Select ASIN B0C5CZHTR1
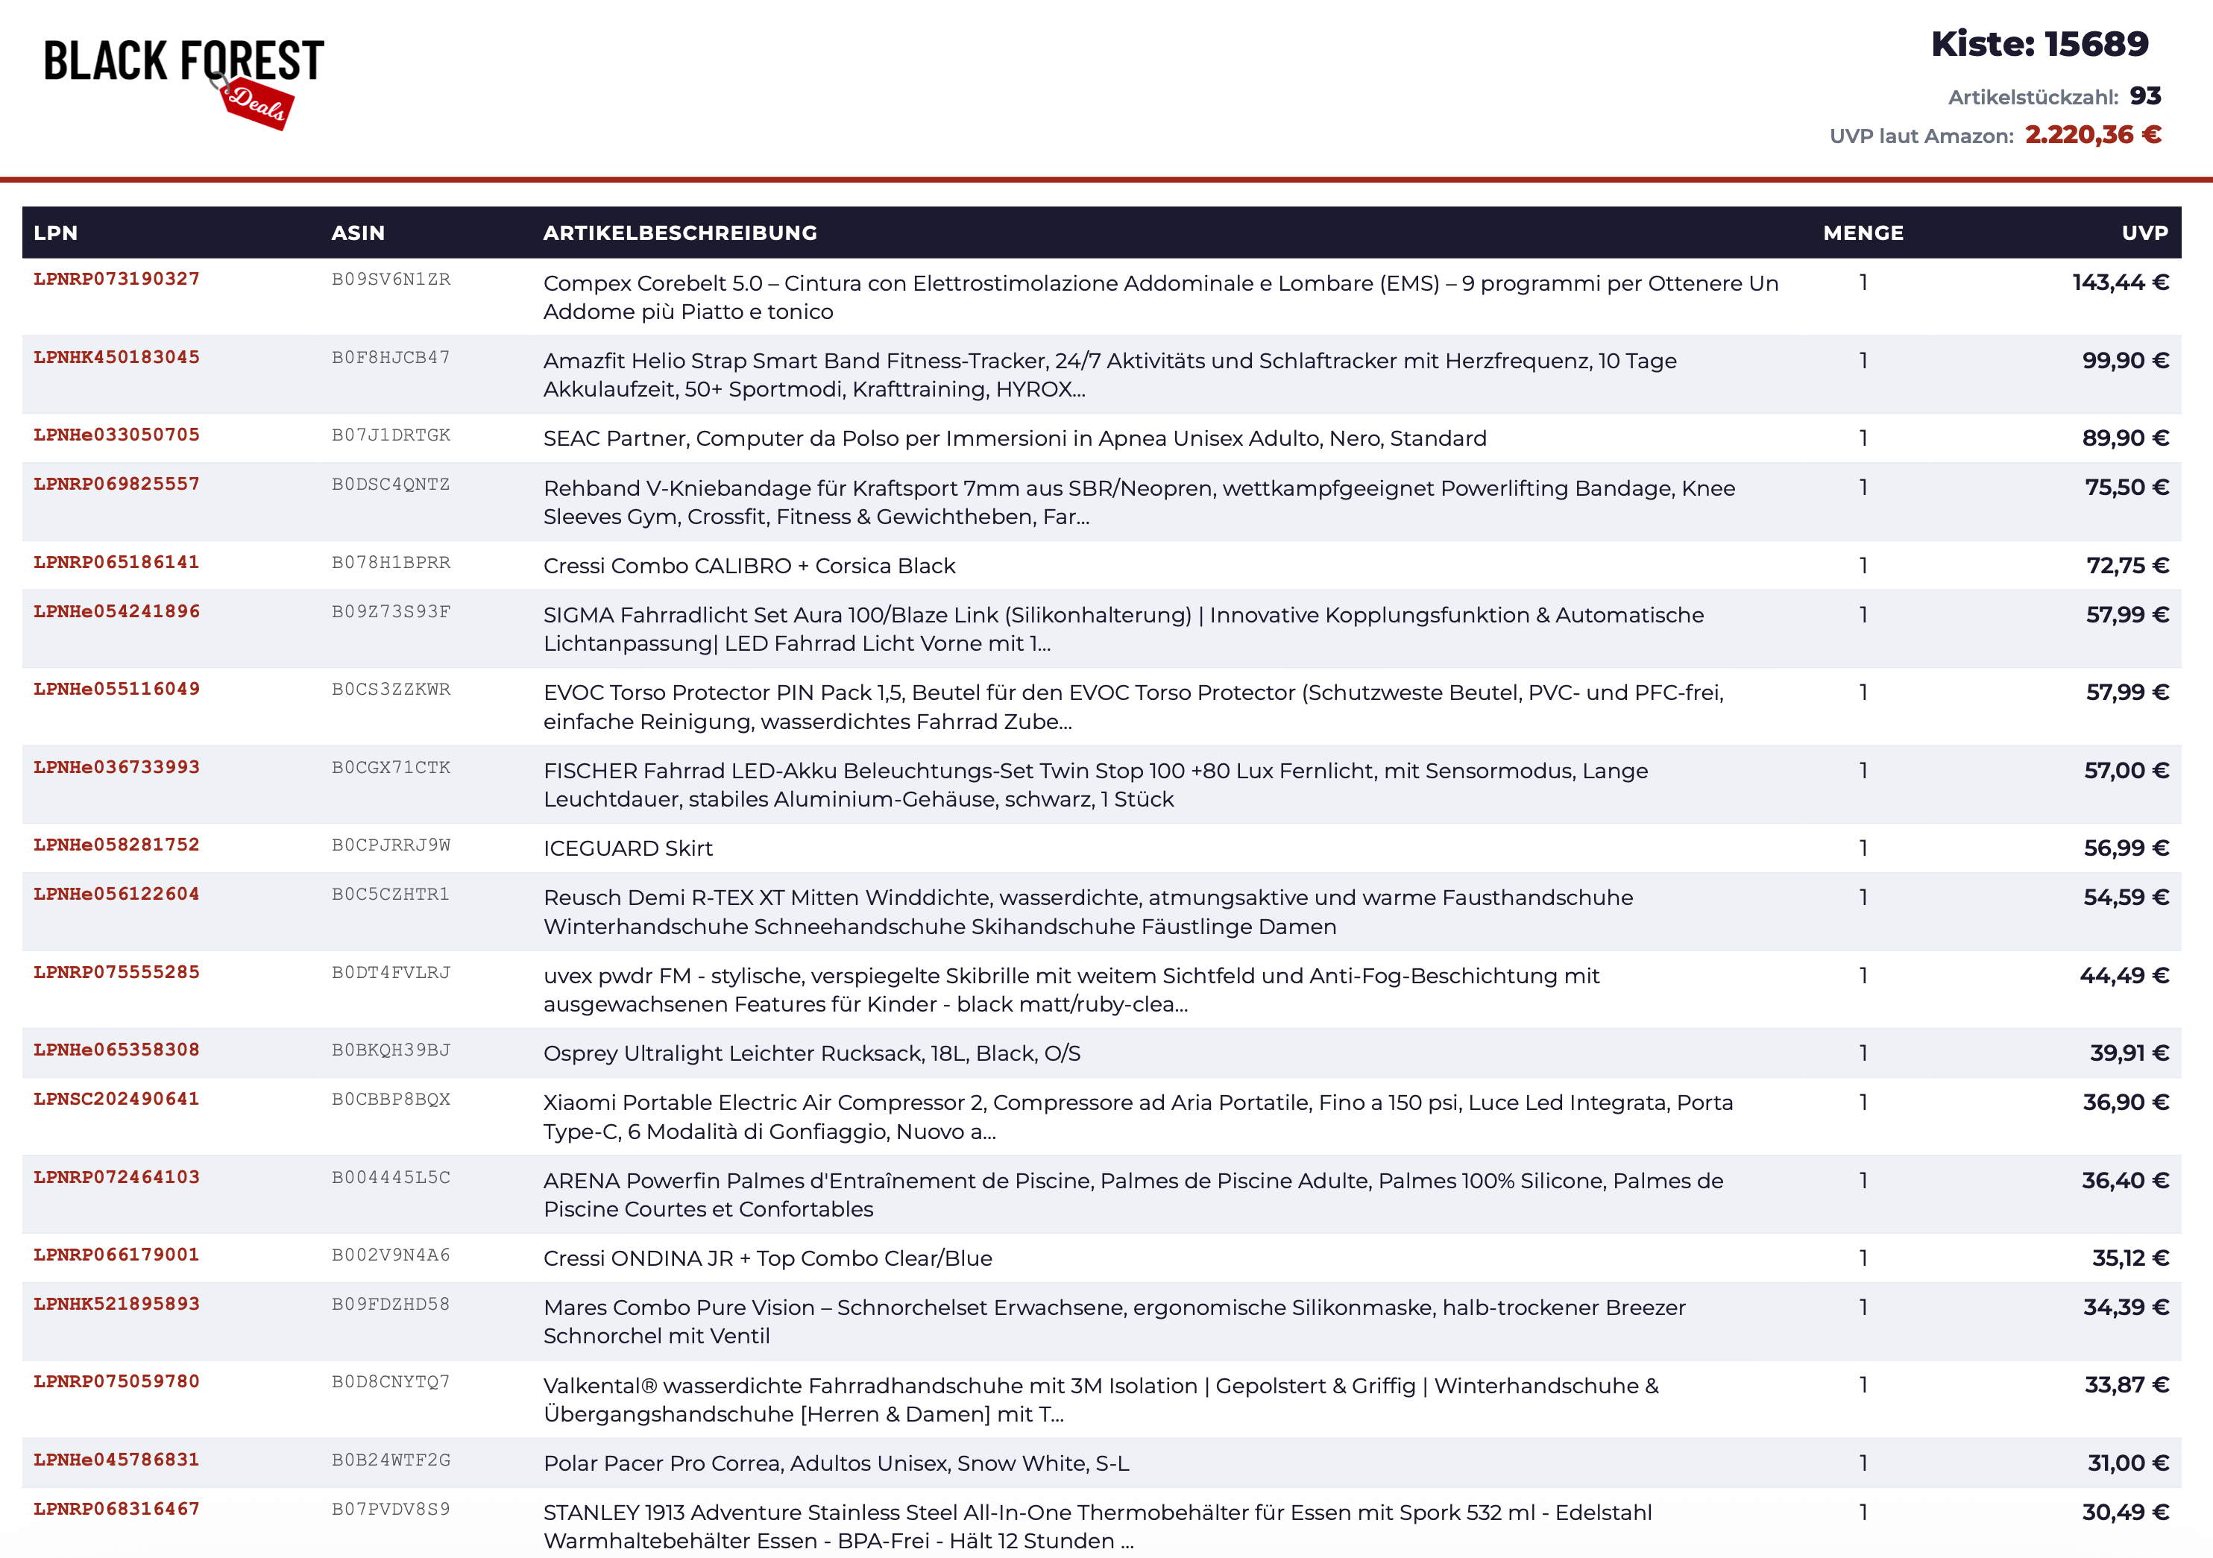Image resolution: width=2213 pixels, height=1558 pixels. 391,894
